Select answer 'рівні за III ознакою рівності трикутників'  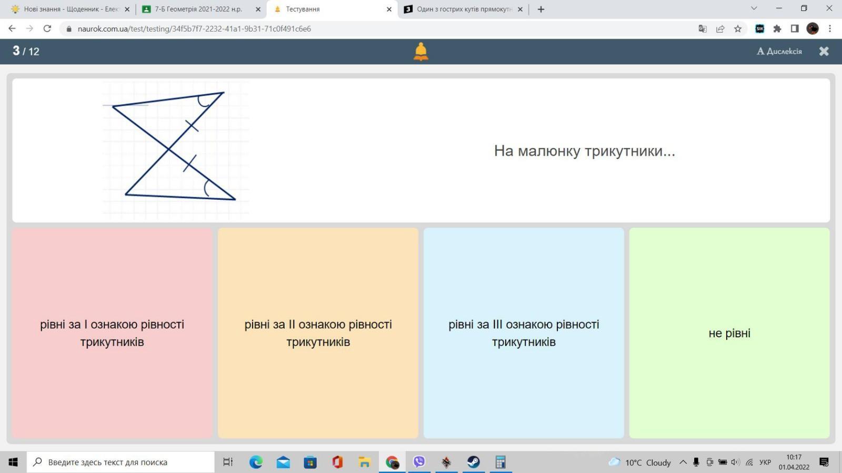pyautogui.click(x=524, y=333)
